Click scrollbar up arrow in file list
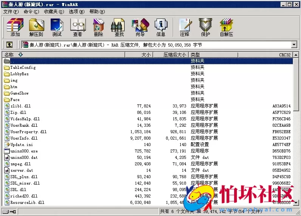Viewport: 301px width, 216px height. point(296,55)
